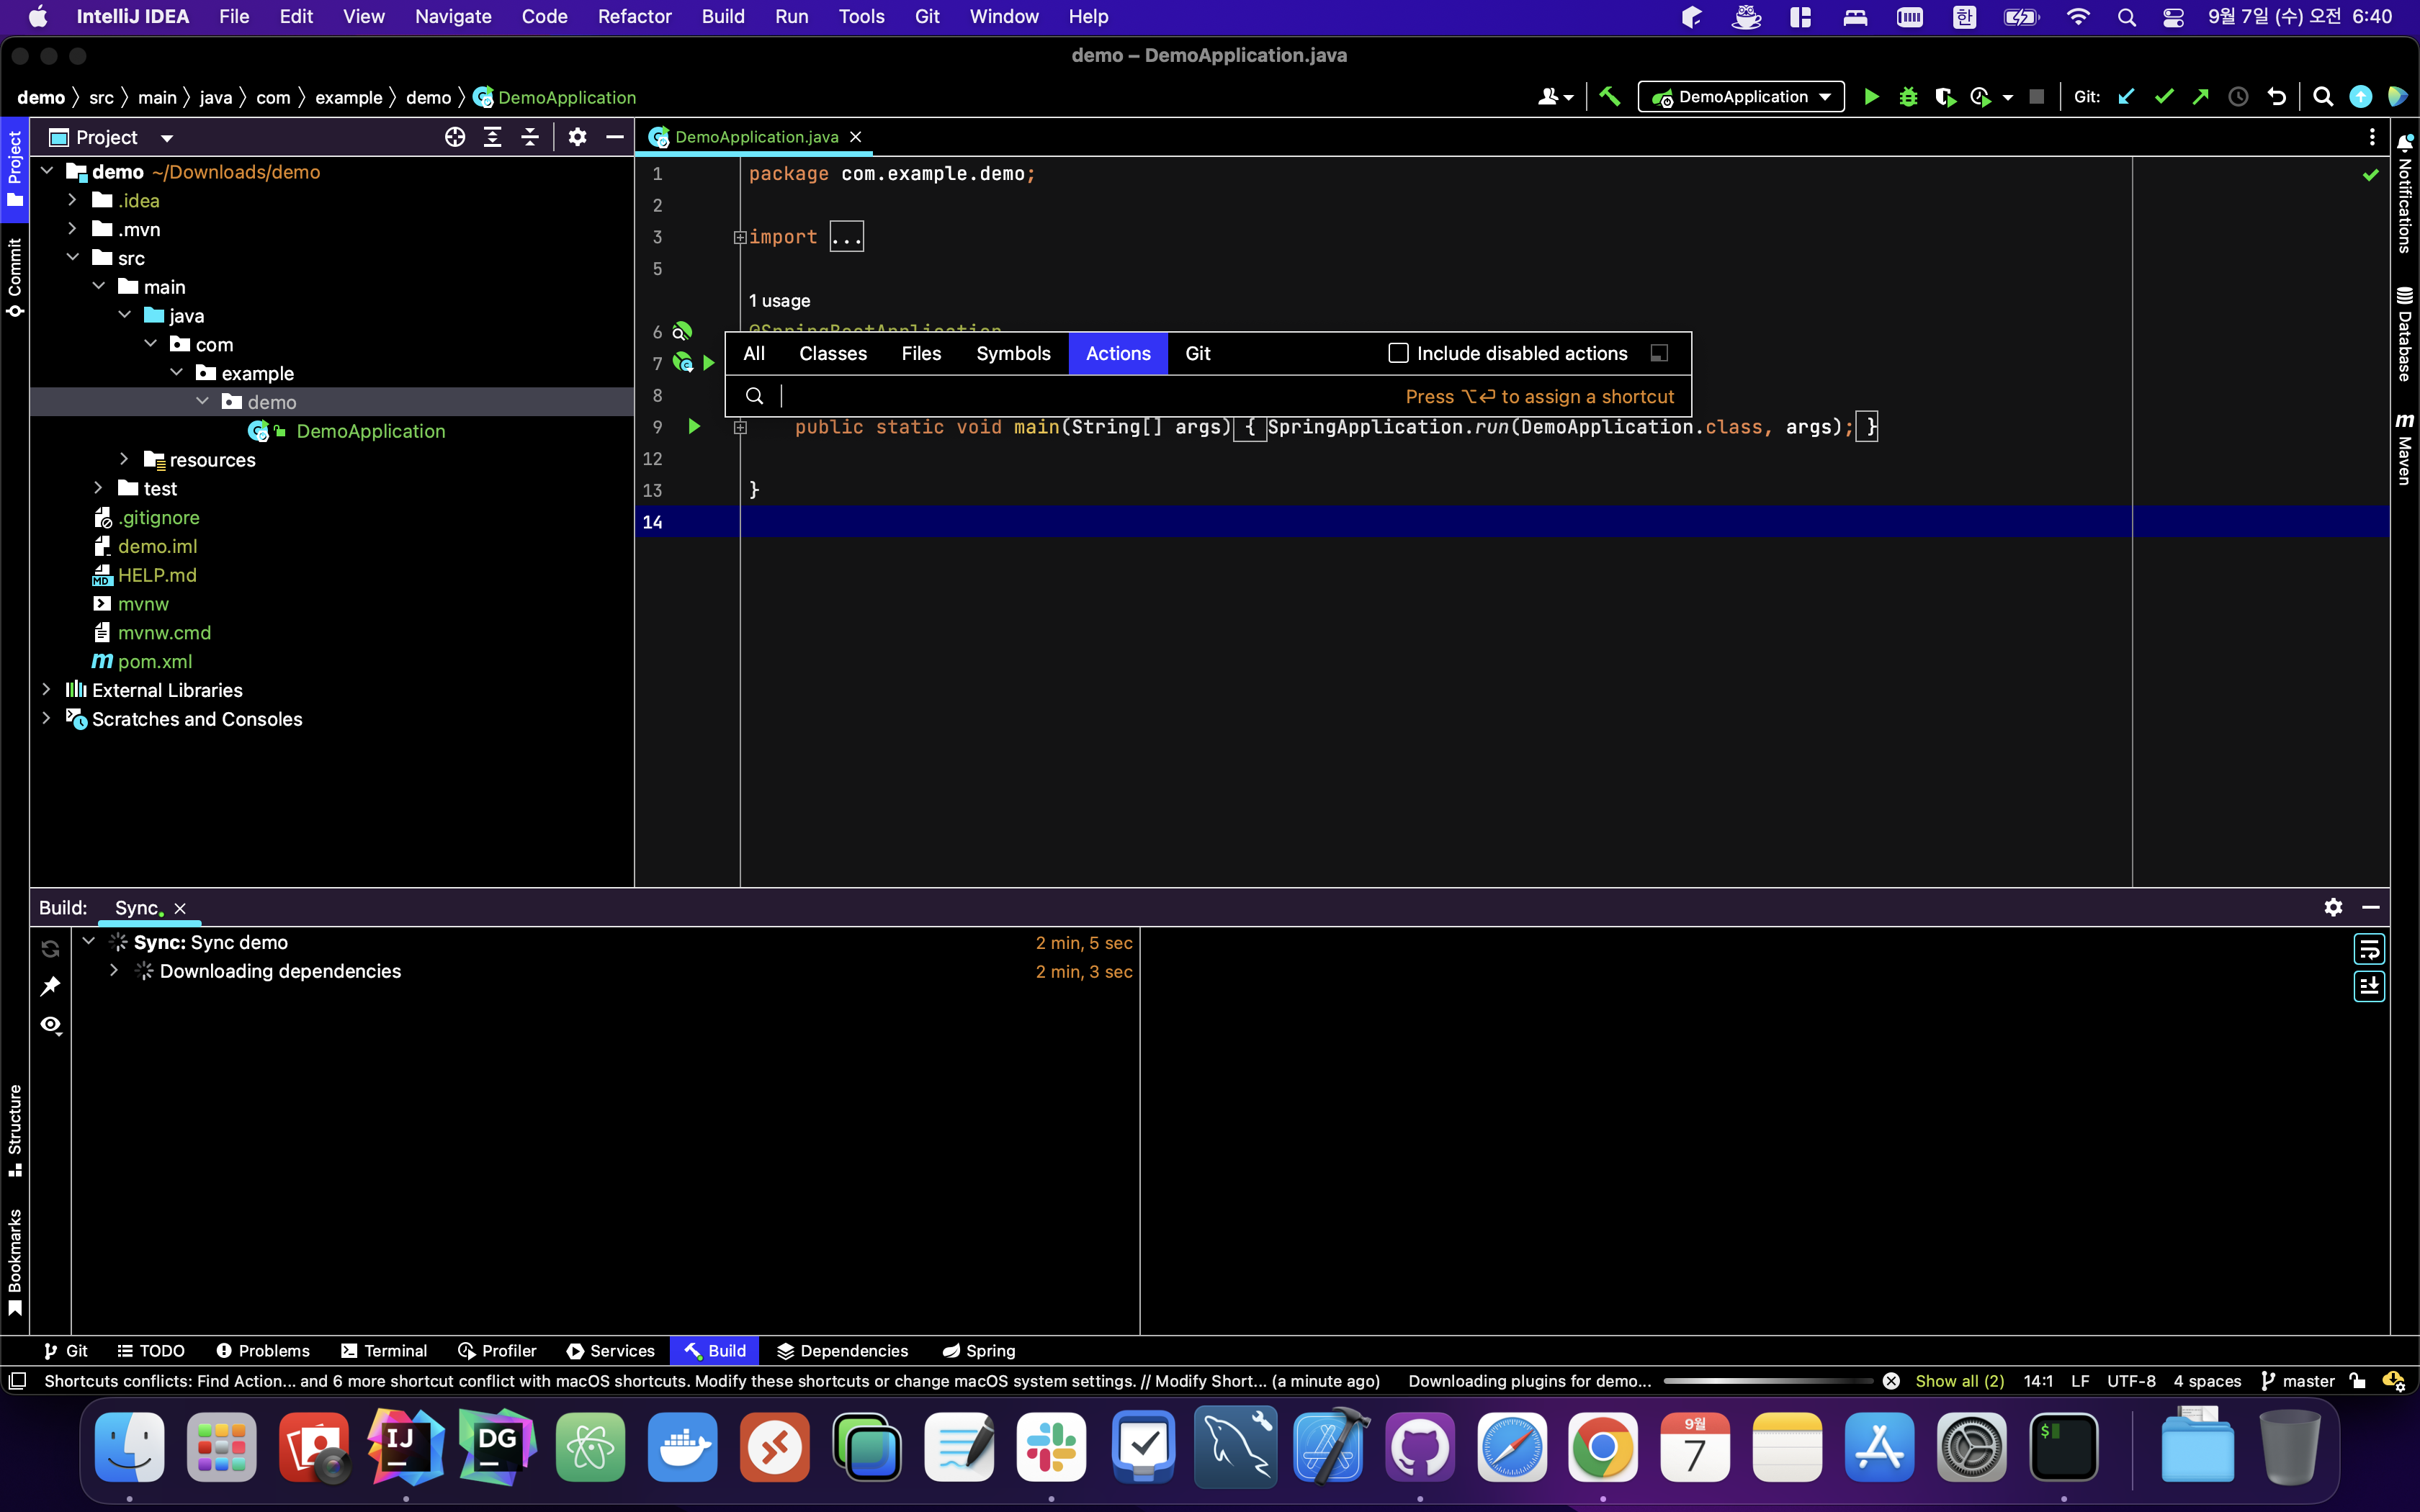
Task: Click the plugin download progress bar
Action: coord(1767,1381)
